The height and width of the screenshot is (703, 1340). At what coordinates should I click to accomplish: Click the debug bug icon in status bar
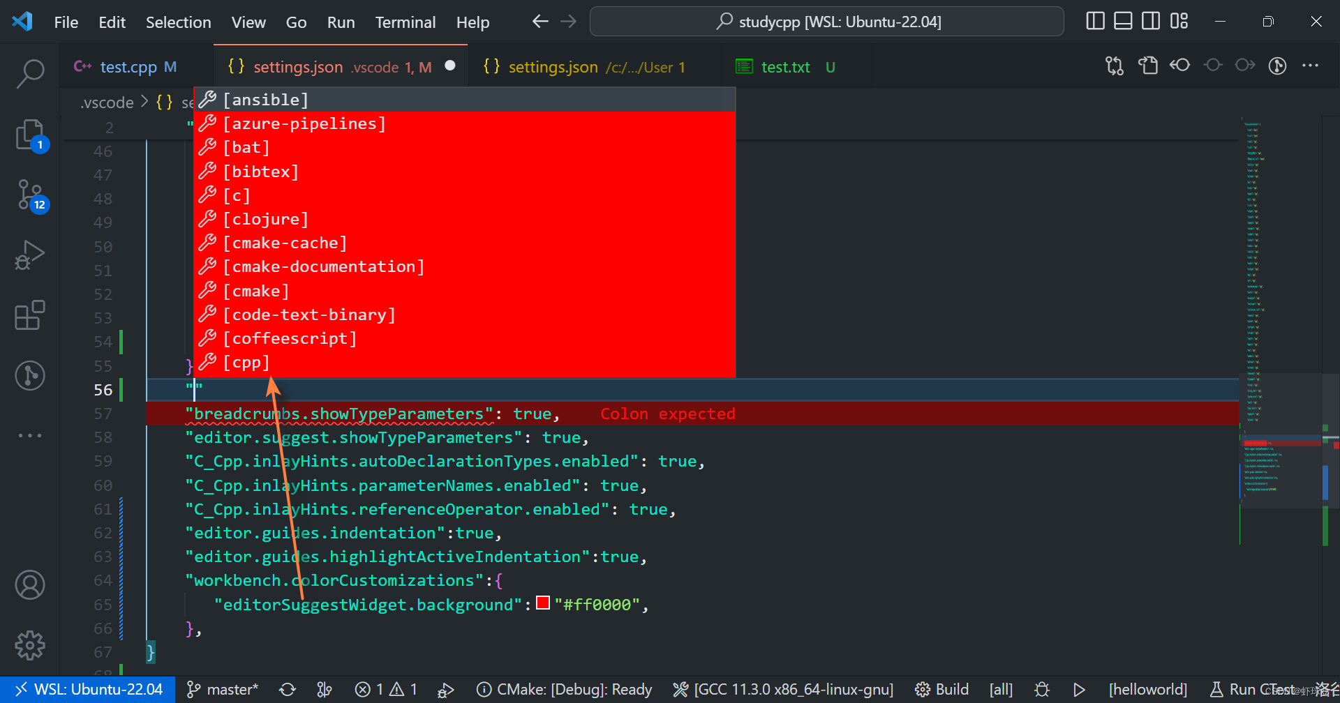(1042, 690)
